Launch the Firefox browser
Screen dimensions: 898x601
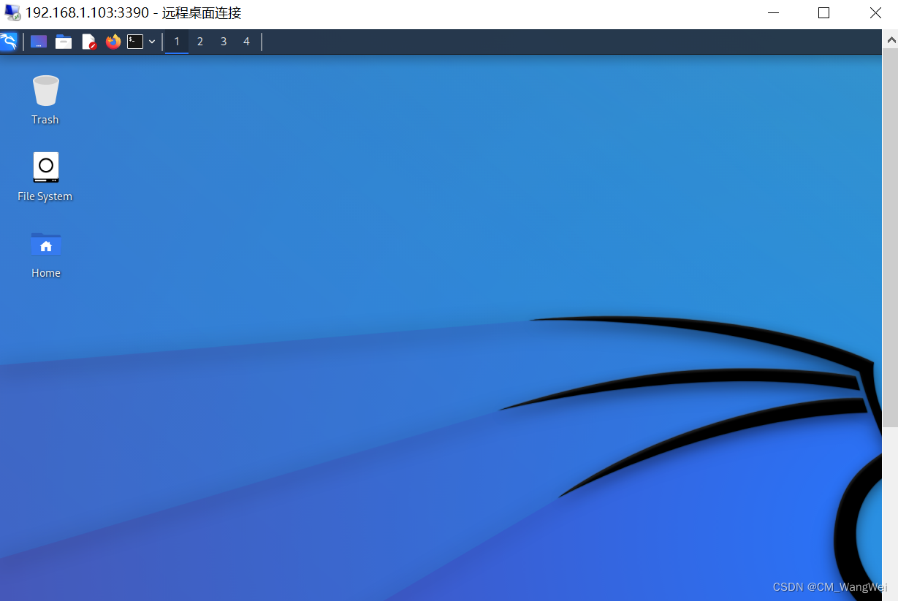point(113,42)
